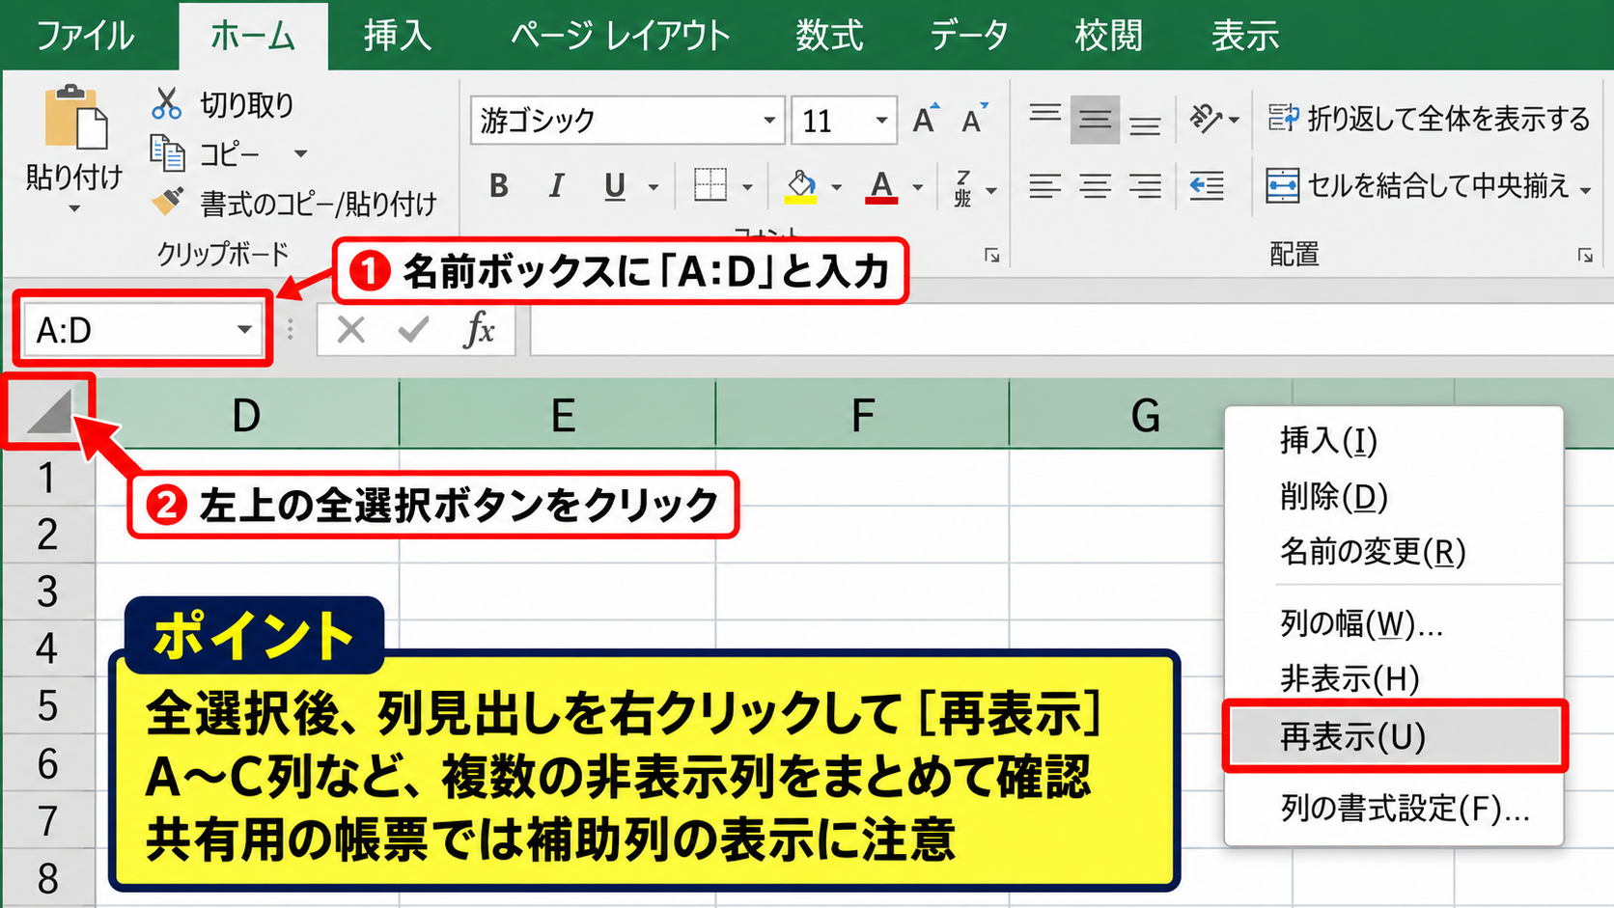This screenshot has width=1614, height=908.
Task: Select the Format Painter (書式のコピー/貼り付け) brush
Action: (x=167, y=202)
